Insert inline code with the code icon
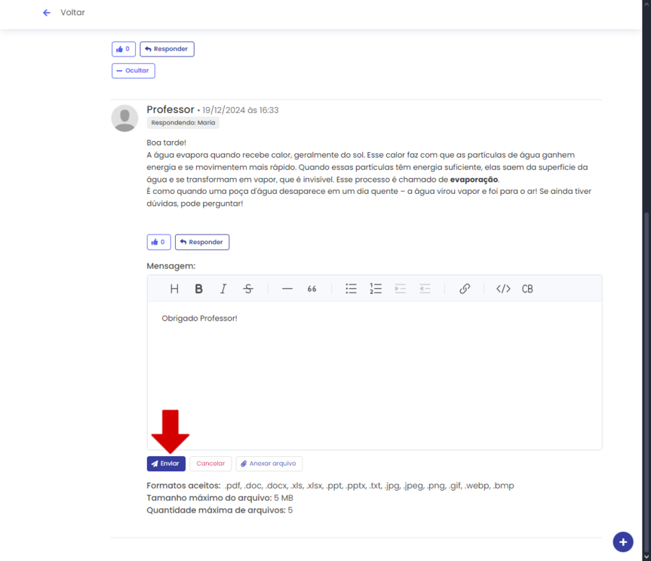The height and width of the screenshot is (561, 651). point(503,289)
